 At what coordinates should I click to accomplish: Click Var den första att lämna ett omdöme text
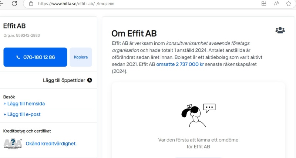(x=198, y=140)
